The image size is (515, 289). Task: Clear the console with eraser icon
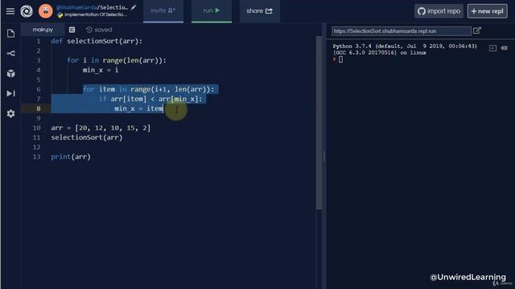(x=505, y=48)
